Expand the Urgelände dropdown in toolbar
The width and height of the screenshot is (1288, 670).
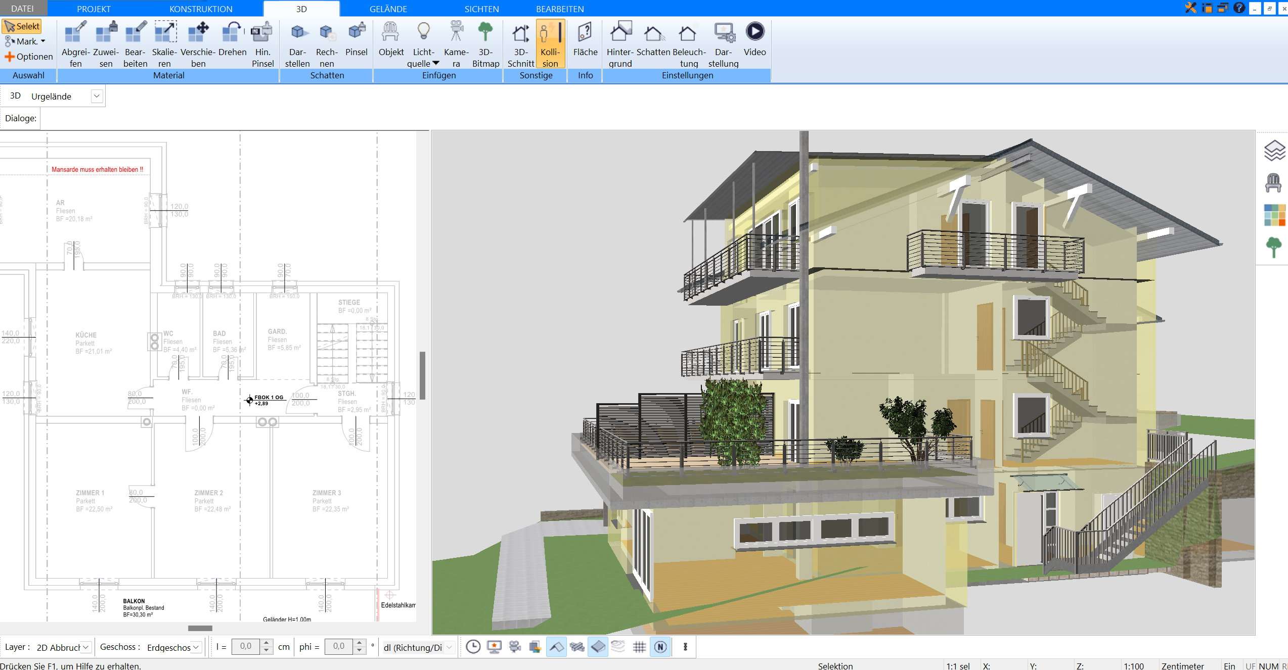[97, 95]
